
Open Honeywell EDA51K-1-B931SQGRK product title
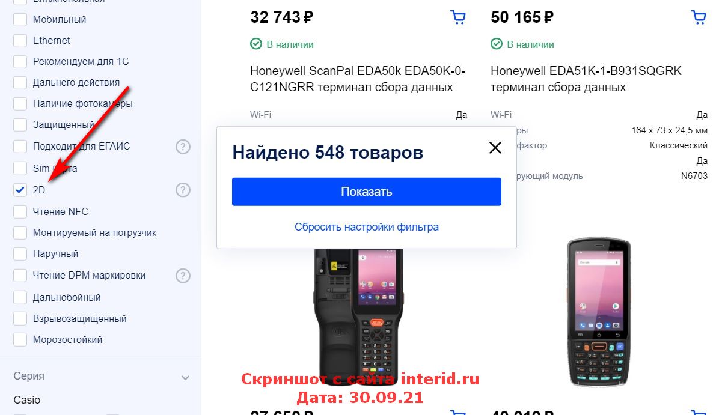(586, 79)
